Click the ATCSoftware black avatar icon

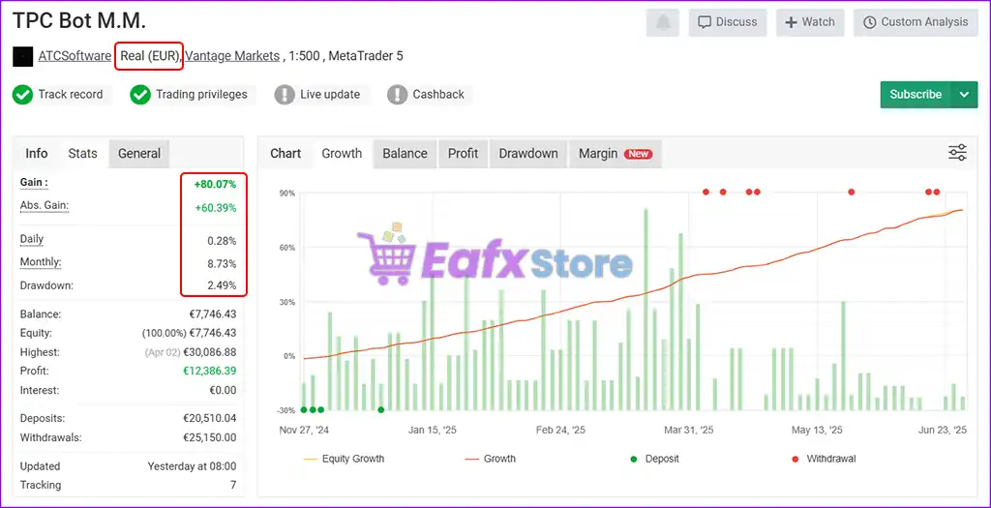tap(23, 56)
